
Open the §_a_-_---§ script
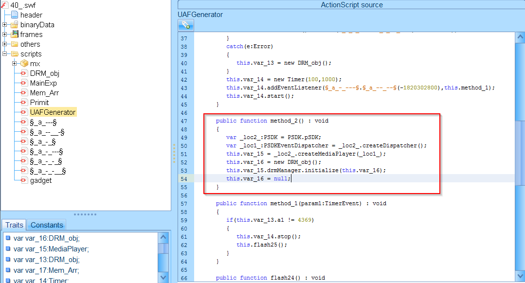[46, 152]
